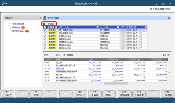Uncheck the 仙台支店.xlsx row checkbox
175x103 pixels.
45,39
